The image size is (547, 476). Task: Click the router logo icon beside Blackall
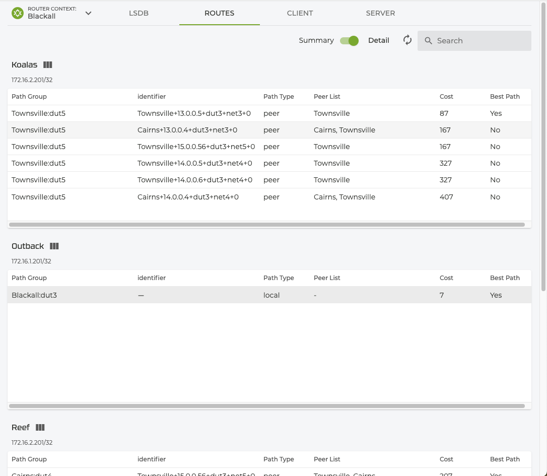tap(18, 13)
